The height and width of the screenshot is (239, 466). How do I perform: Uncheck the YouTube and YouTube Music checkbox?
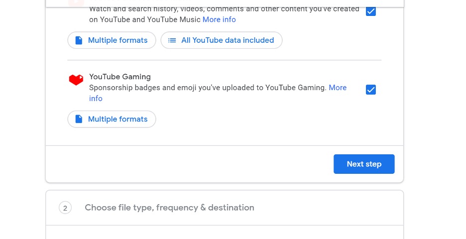click(370, 11)
